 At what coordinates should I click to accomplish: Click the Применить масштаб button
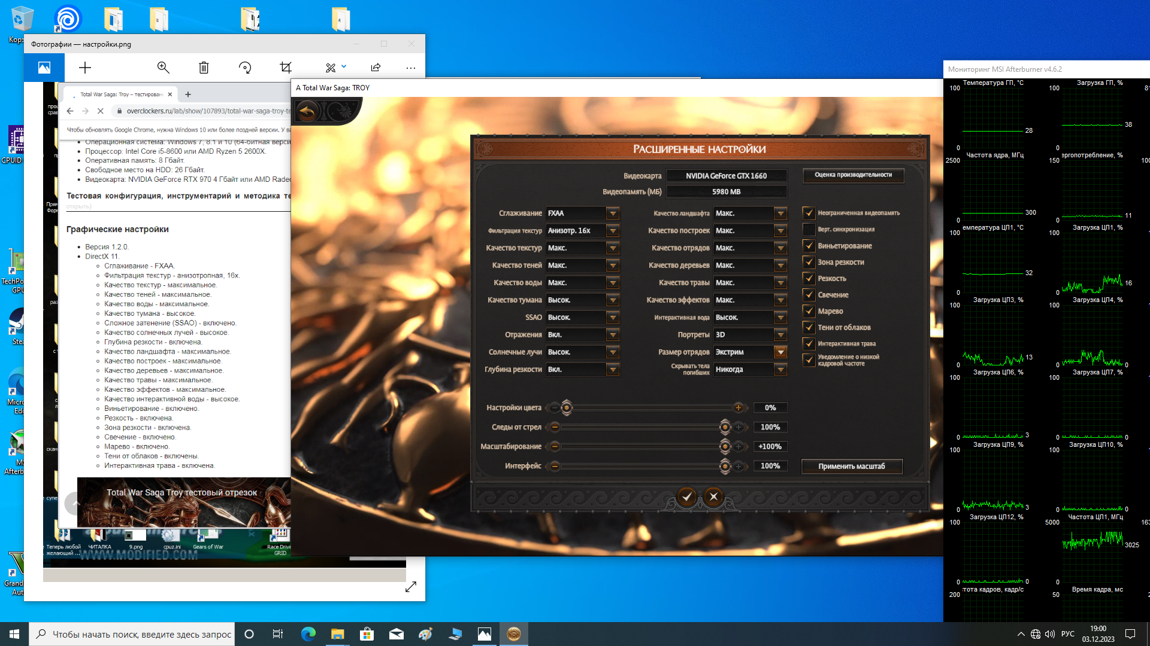pos(851,467)
